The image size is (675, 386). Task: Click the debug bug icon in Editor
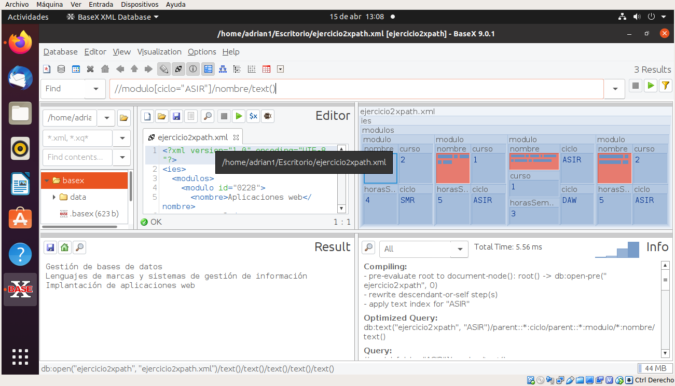click(268, 116)
